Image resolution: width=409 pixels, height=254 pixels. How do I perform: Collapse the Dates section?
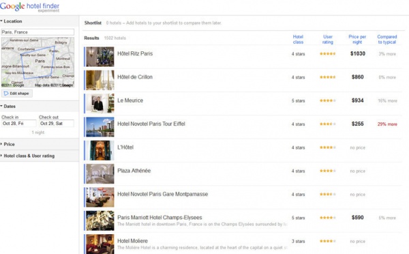coord(8,107)
